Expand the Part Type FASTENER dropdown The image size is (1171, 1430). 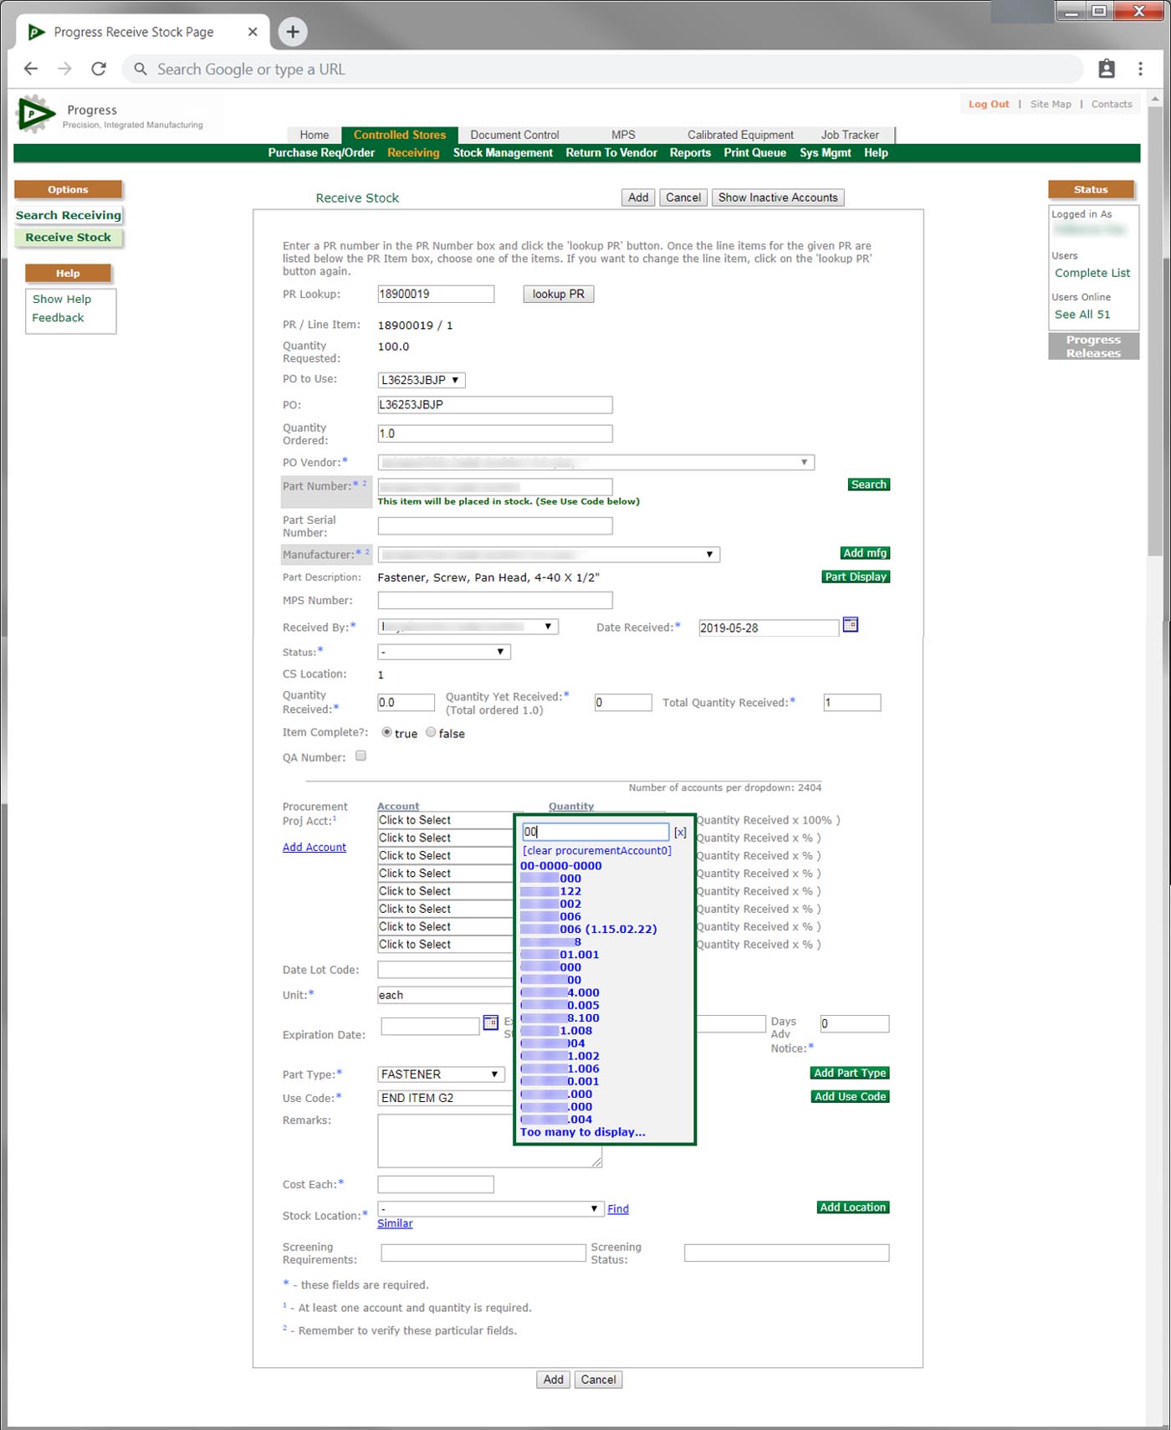tap(440, 1074)
